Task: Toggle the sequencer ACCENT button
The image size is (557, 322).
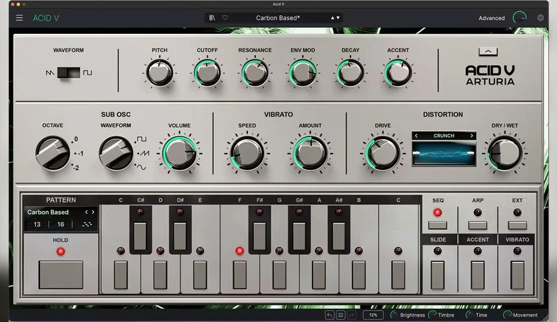Action: pos(478,275)
